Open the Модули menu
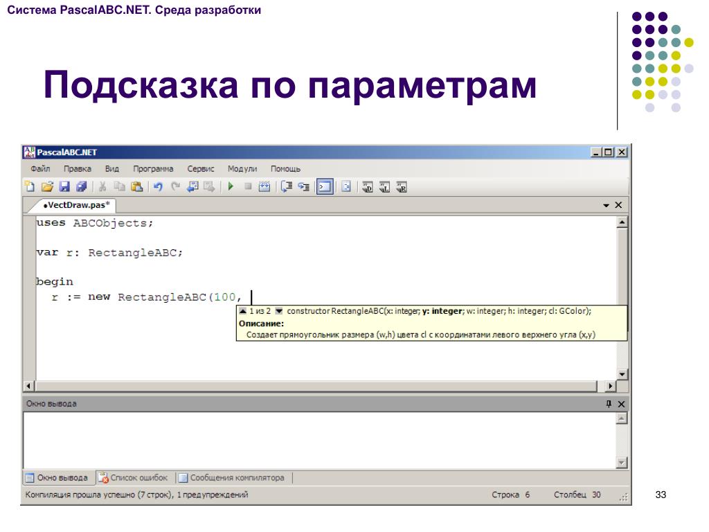This screenshot has height=532, width=709. (x=242, y=169)
